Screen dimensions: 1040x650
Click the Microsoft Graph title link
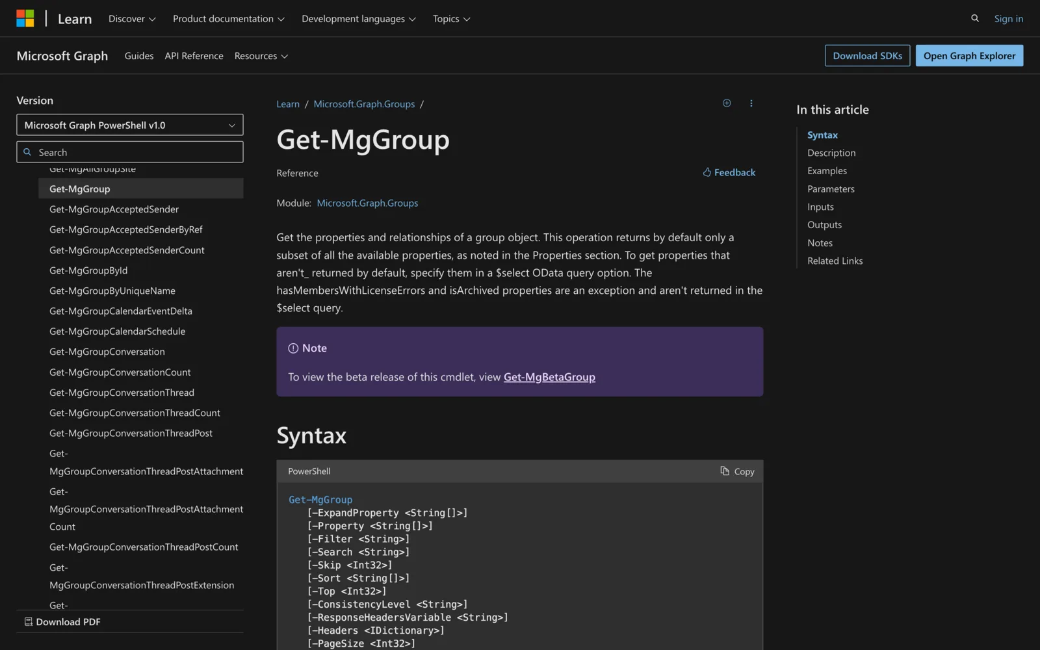[62, 56]
